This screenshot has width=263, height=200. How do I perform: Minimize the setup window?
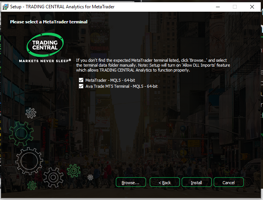click(217, 7)
